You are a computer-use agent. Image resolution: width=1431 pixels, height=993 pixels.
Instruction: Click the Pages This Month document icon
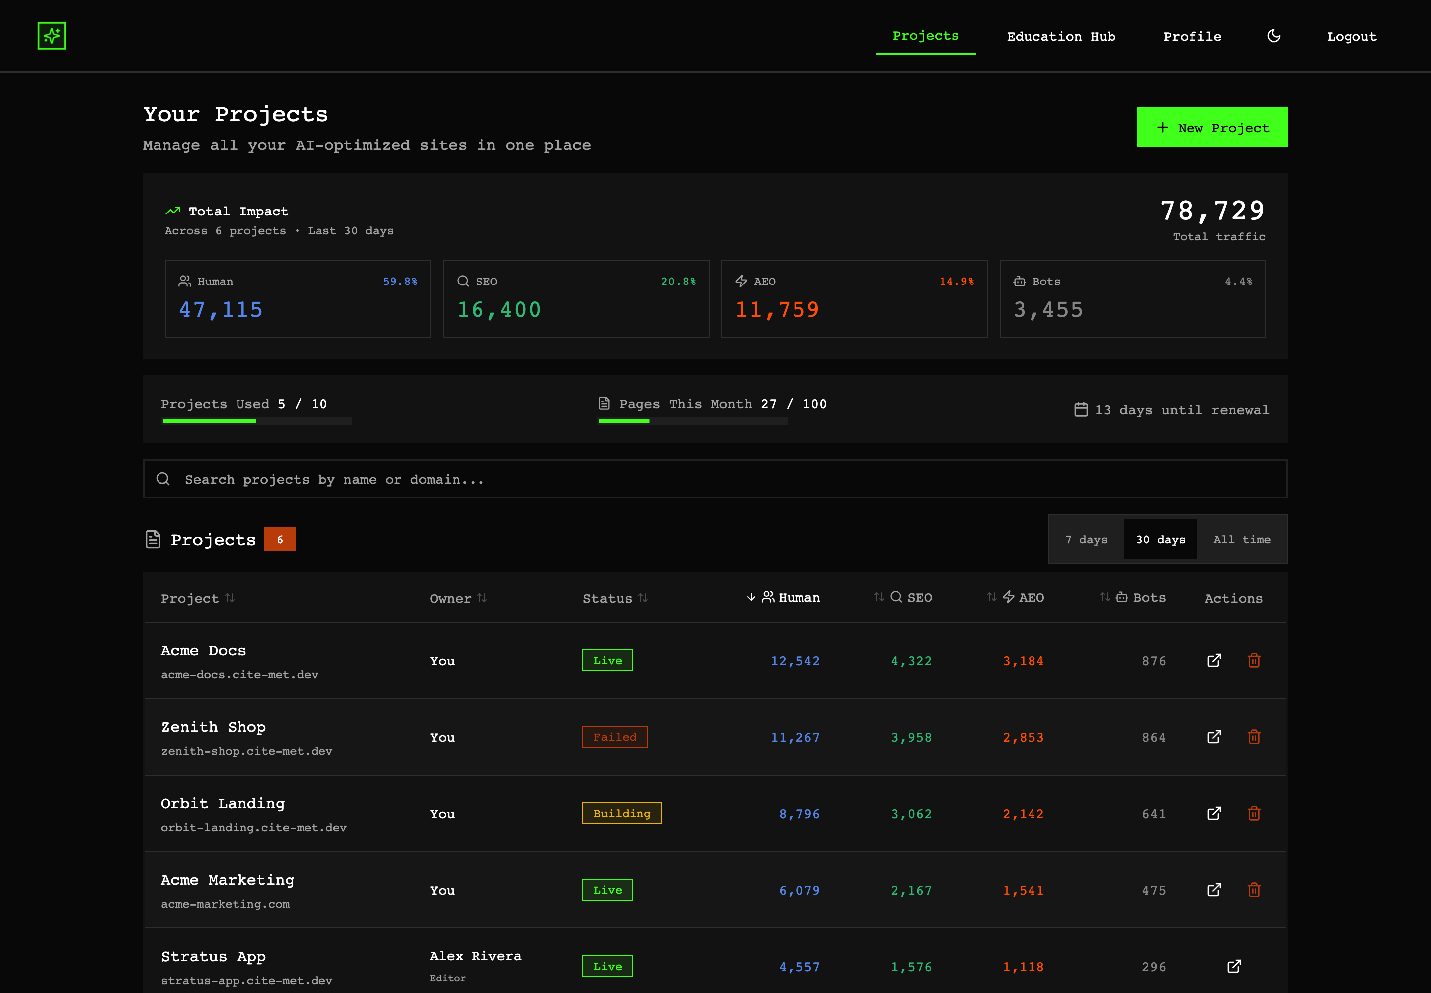(604, 403)
